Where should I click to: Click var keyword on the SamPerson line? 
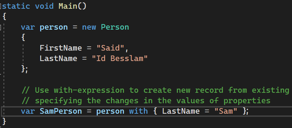coord(28,111)
